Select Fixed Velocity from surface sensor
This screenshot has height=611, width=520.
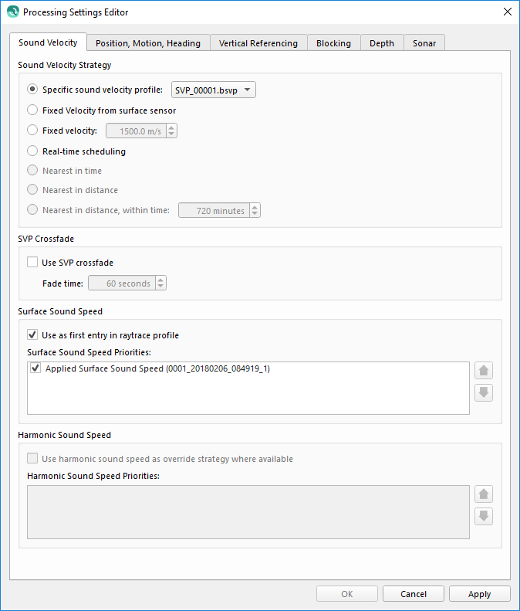[x=32, y=110]
